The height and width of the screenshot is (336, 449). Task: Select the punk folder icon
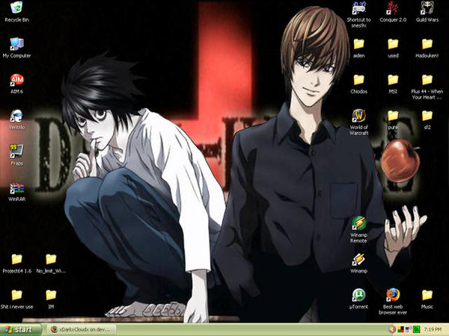(x=393, y=116)
